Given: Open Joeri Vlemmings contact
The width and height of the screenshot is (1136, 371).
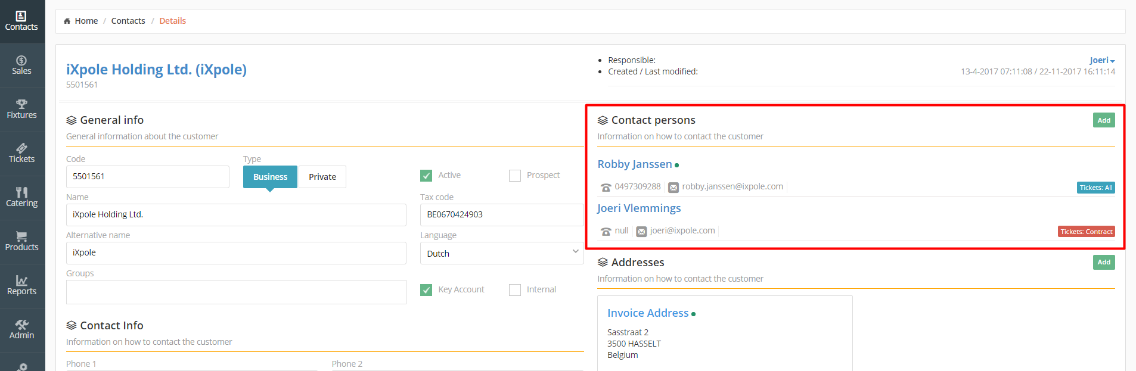Looking at the screenshot, I should [639, 208].
